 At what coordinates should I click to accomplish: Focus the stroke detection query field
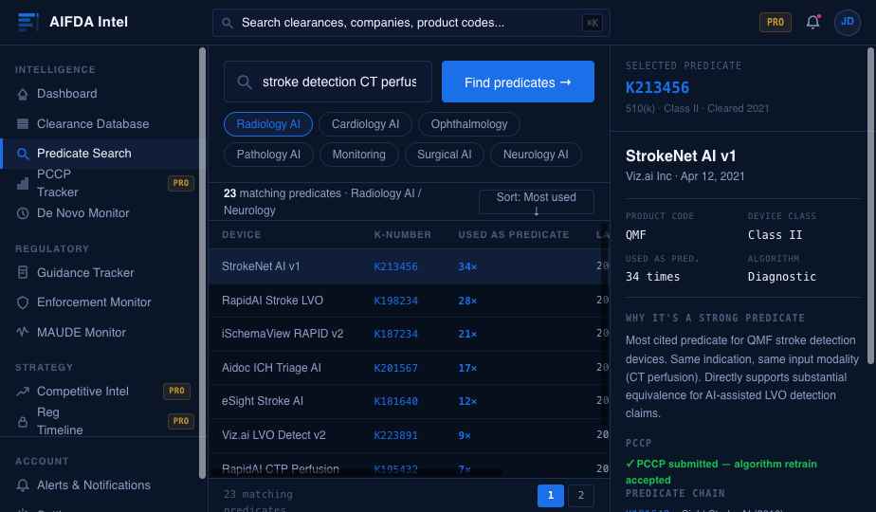328,82
